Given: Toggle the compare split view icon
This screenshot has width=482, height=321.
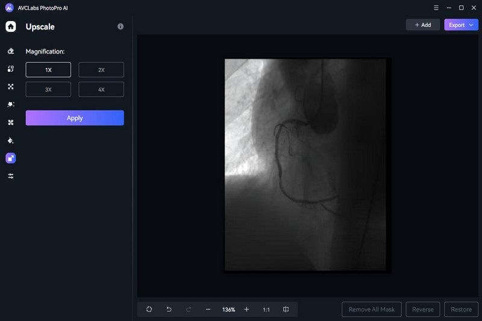Looking at the screenshot, I should pyautogui.click(x=286, y=310).
